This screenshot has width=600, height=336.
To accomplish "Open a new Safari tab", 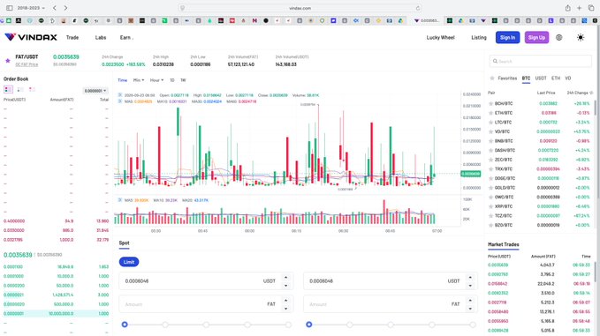I will pos(580,8).
